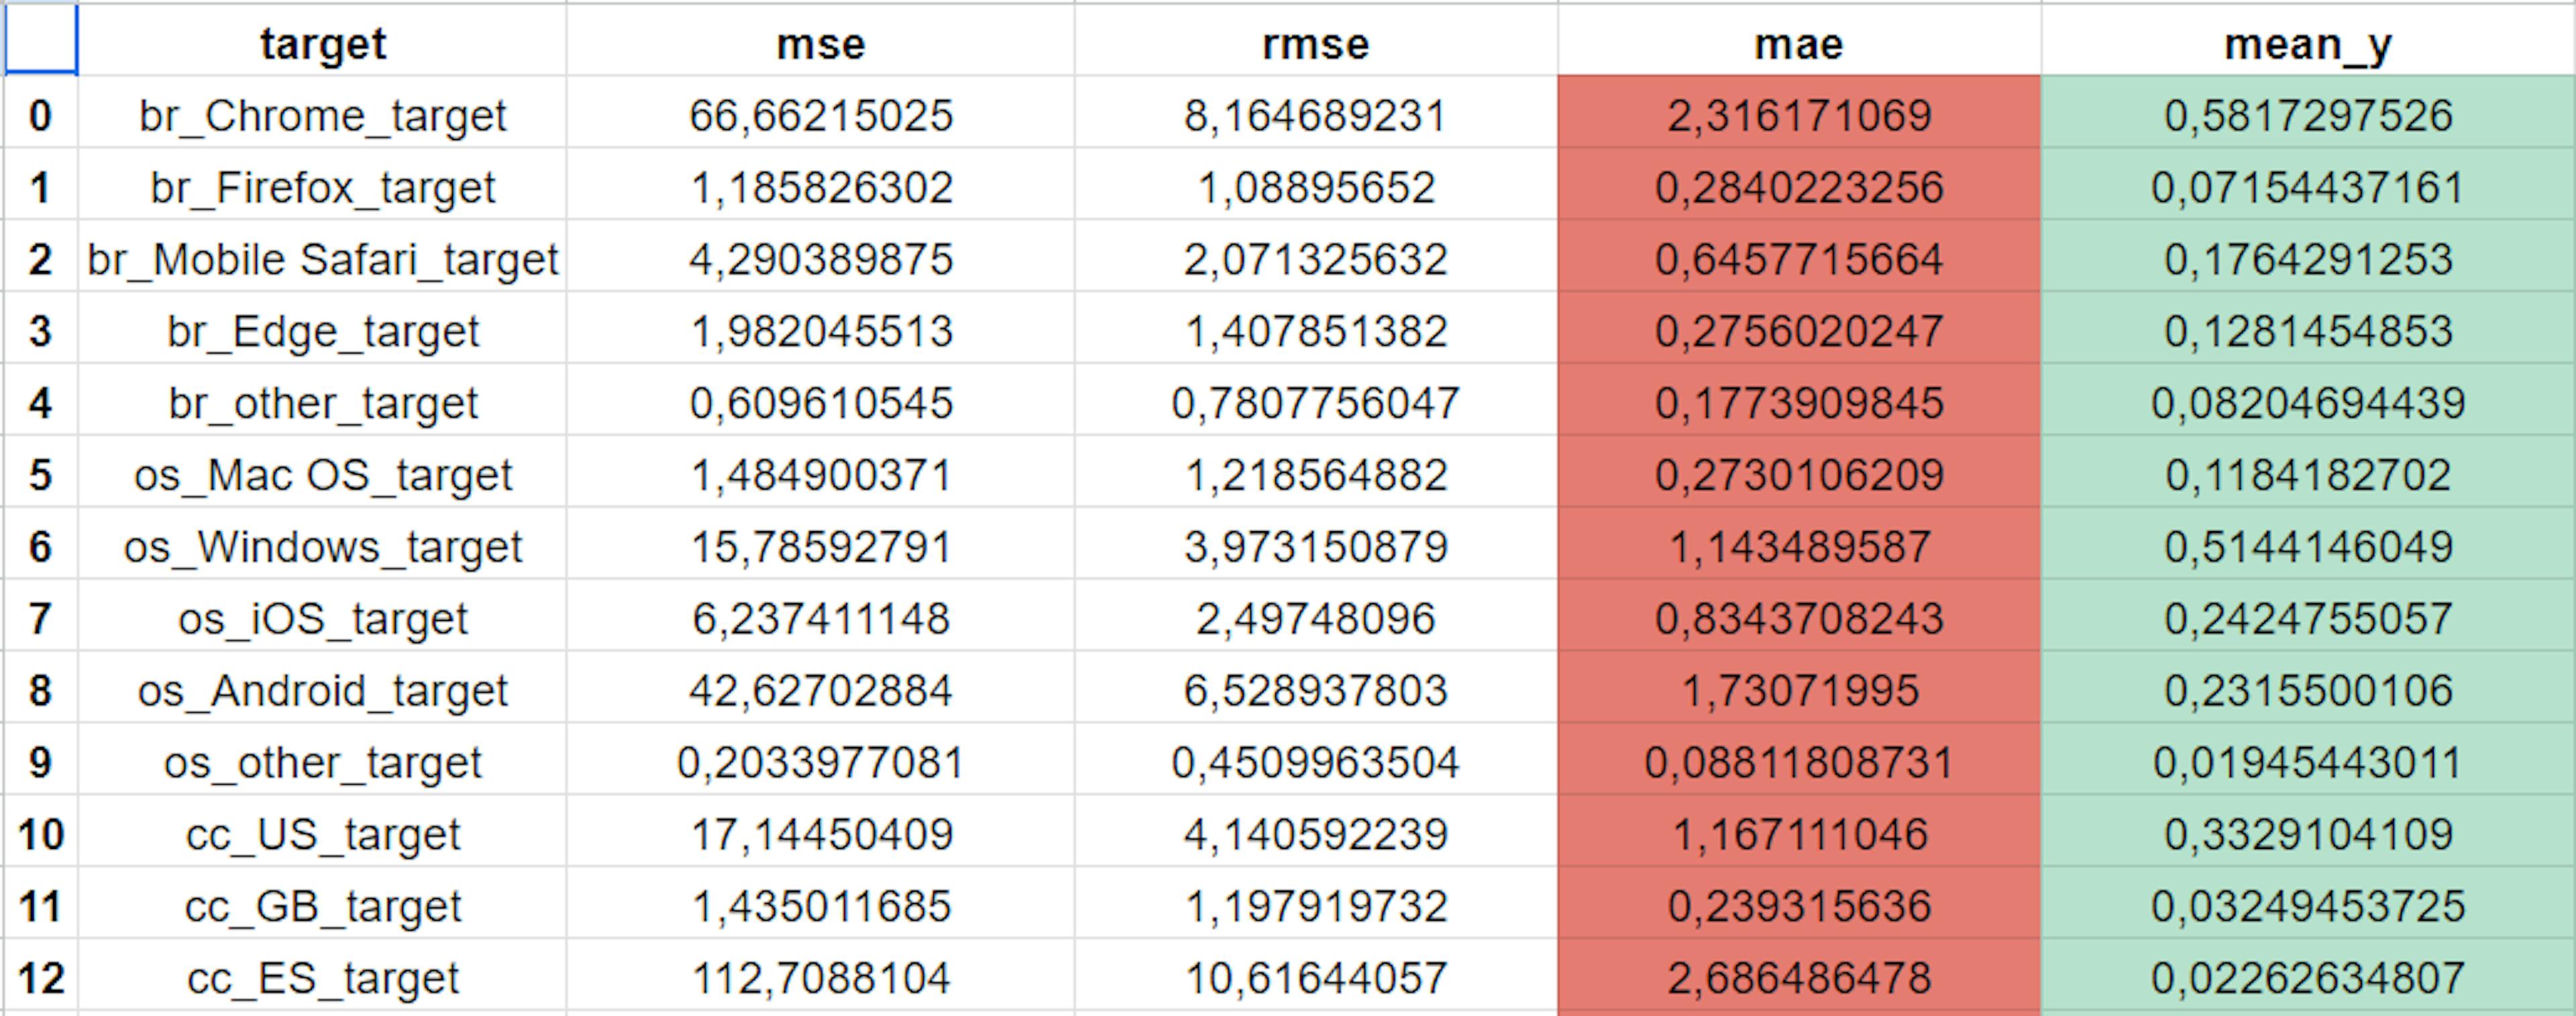Click the row index cell 6

coord(40,547)
